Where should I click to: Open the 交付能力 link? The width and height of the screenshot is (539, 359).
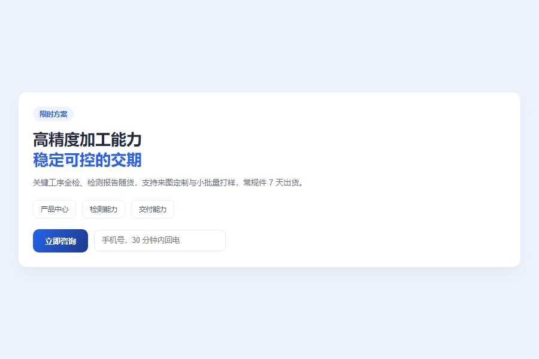pos(153,209)
